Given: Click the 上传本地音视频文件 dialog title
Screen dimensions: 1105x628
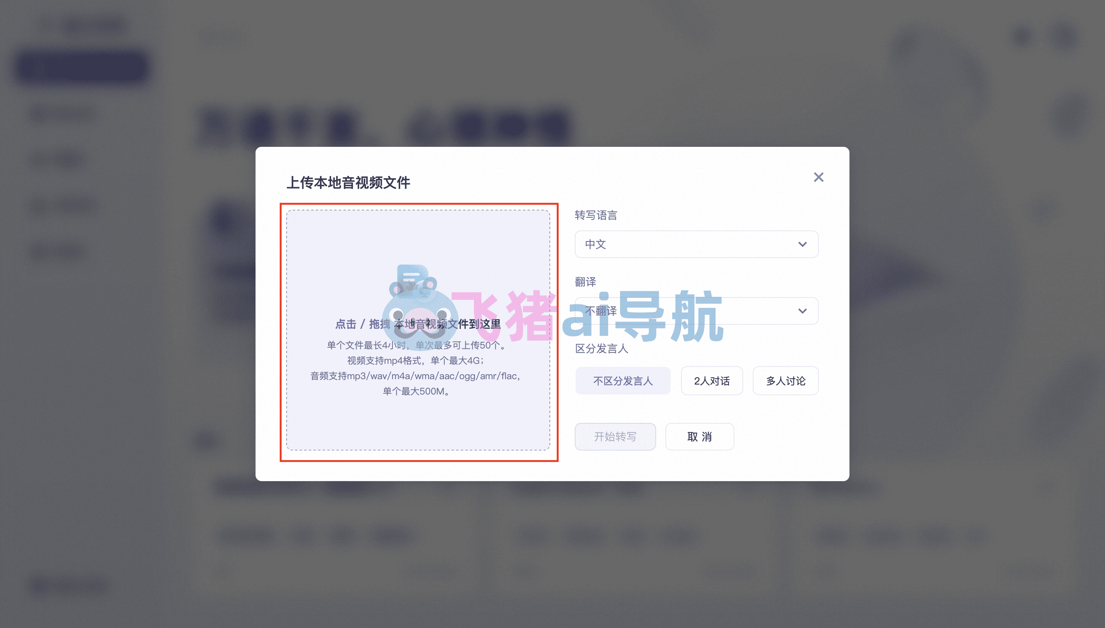Looking at the screenshot, I should coord(348,182).
